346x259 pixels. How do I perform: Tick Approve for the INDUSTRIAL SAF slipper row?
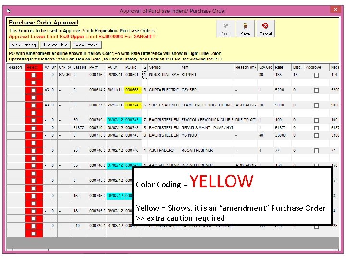click(x=316, y=75)
